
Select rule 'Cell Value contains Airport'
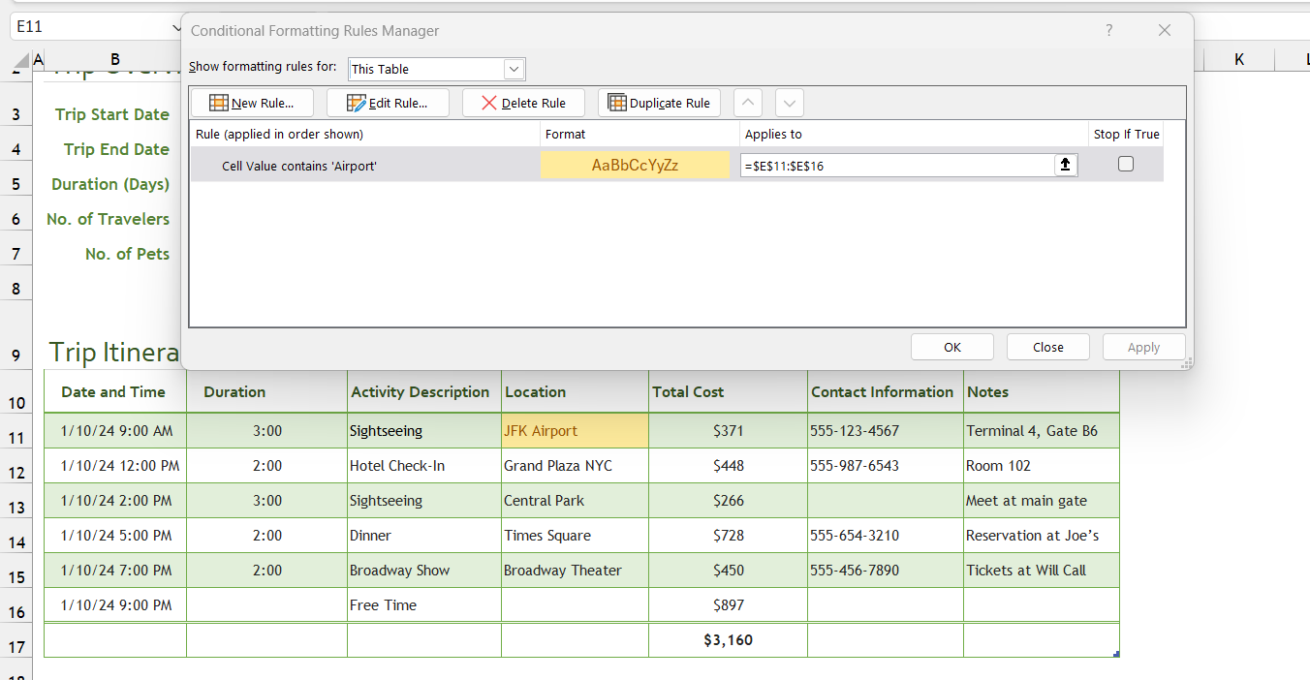pyautogui.click(x=364, y=166)
